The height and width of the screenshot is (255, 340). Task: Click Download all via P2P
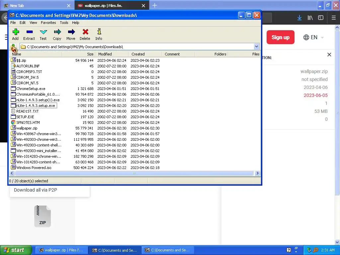click(36, 190)
